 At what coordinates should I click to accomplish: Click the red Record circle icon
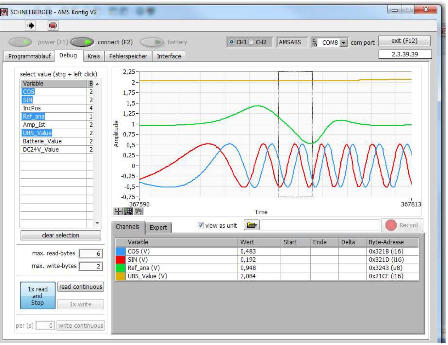coord(391,225)
